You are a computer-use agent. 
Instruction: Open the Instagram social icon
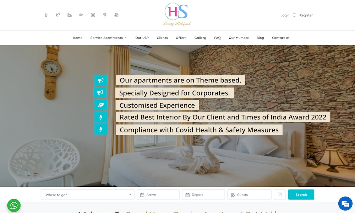(x=93, y=15)
